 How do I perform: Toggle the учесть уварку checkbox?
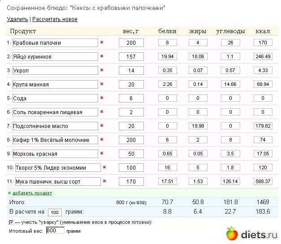(x=11, y=222)
